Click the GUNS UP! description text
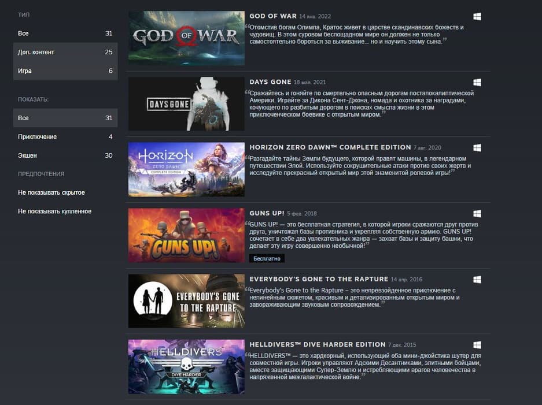Viewport: 542px width, 405px height. coord(363,235)
